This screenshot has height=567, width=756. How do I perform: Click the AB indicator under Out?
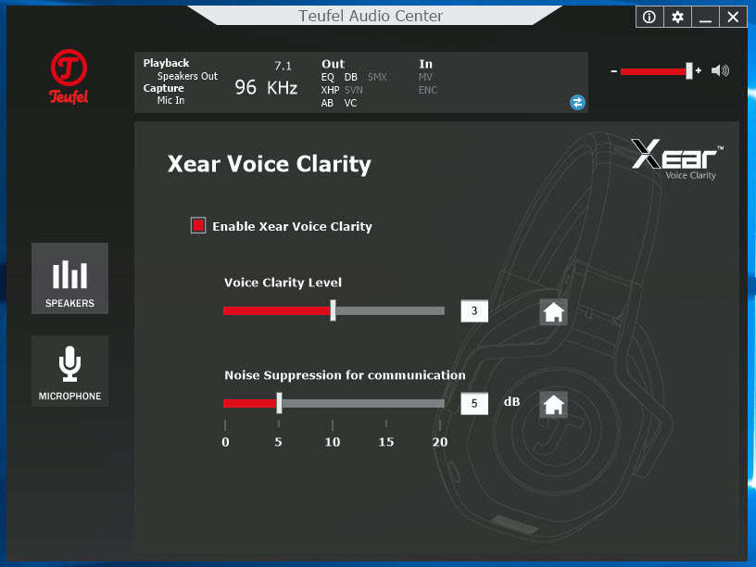click(x=327, y=103)
